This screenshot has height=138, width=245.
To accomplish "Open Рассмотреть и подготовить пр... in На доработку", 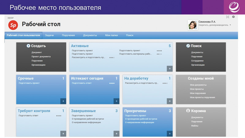I will (x=142, y=83).
